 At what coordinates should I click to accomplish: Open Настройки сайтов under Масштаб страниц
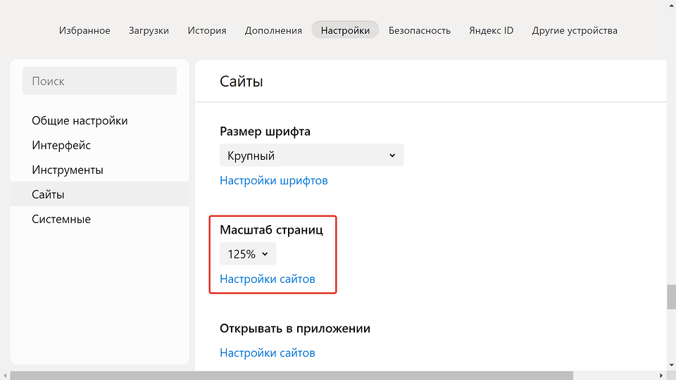tap(267, 279)
